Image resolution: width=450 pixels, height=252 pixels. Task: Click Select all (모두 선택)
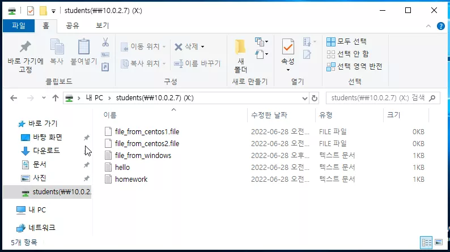[x=346, y=41]
